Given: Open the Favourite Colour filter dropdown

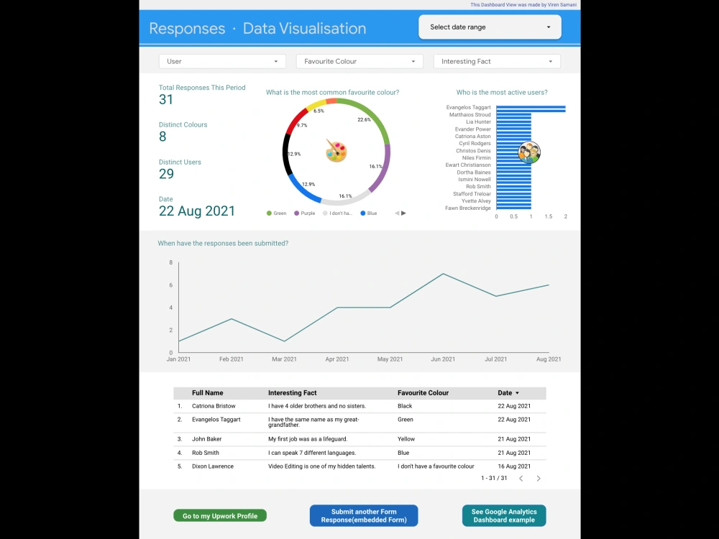Looking at the screenshot, I should [359, 61].
